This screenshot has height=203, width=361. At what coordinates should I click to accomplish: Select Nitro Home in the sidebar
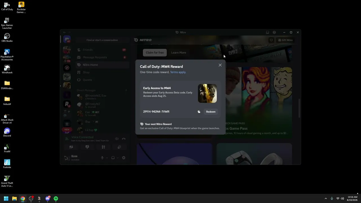(102, 65)
